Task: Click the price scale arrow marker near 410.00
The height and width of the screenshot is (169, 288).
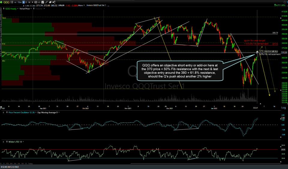Action: click(281, 18)
